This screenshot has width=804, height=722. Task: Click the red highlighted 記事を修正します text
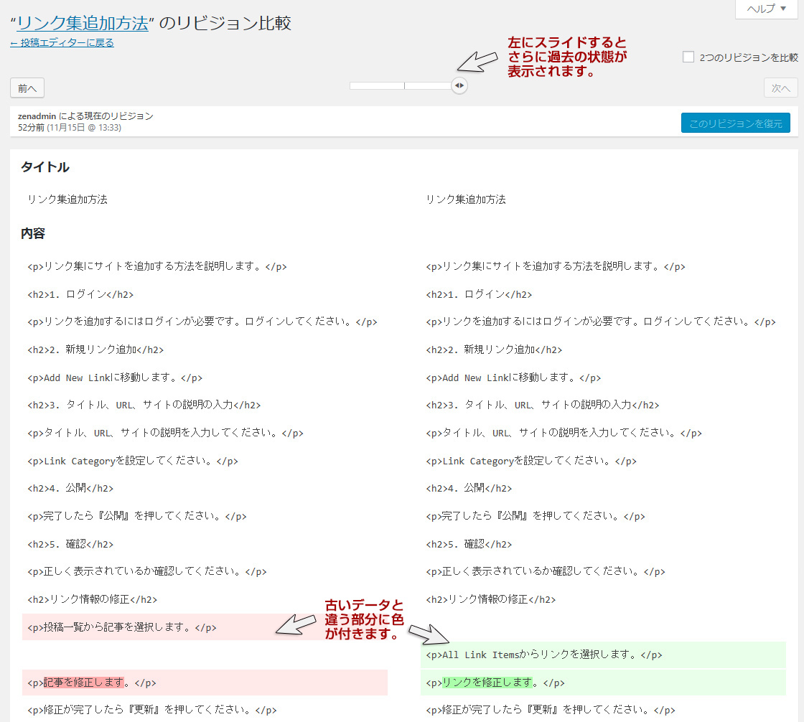pos(84,683)
